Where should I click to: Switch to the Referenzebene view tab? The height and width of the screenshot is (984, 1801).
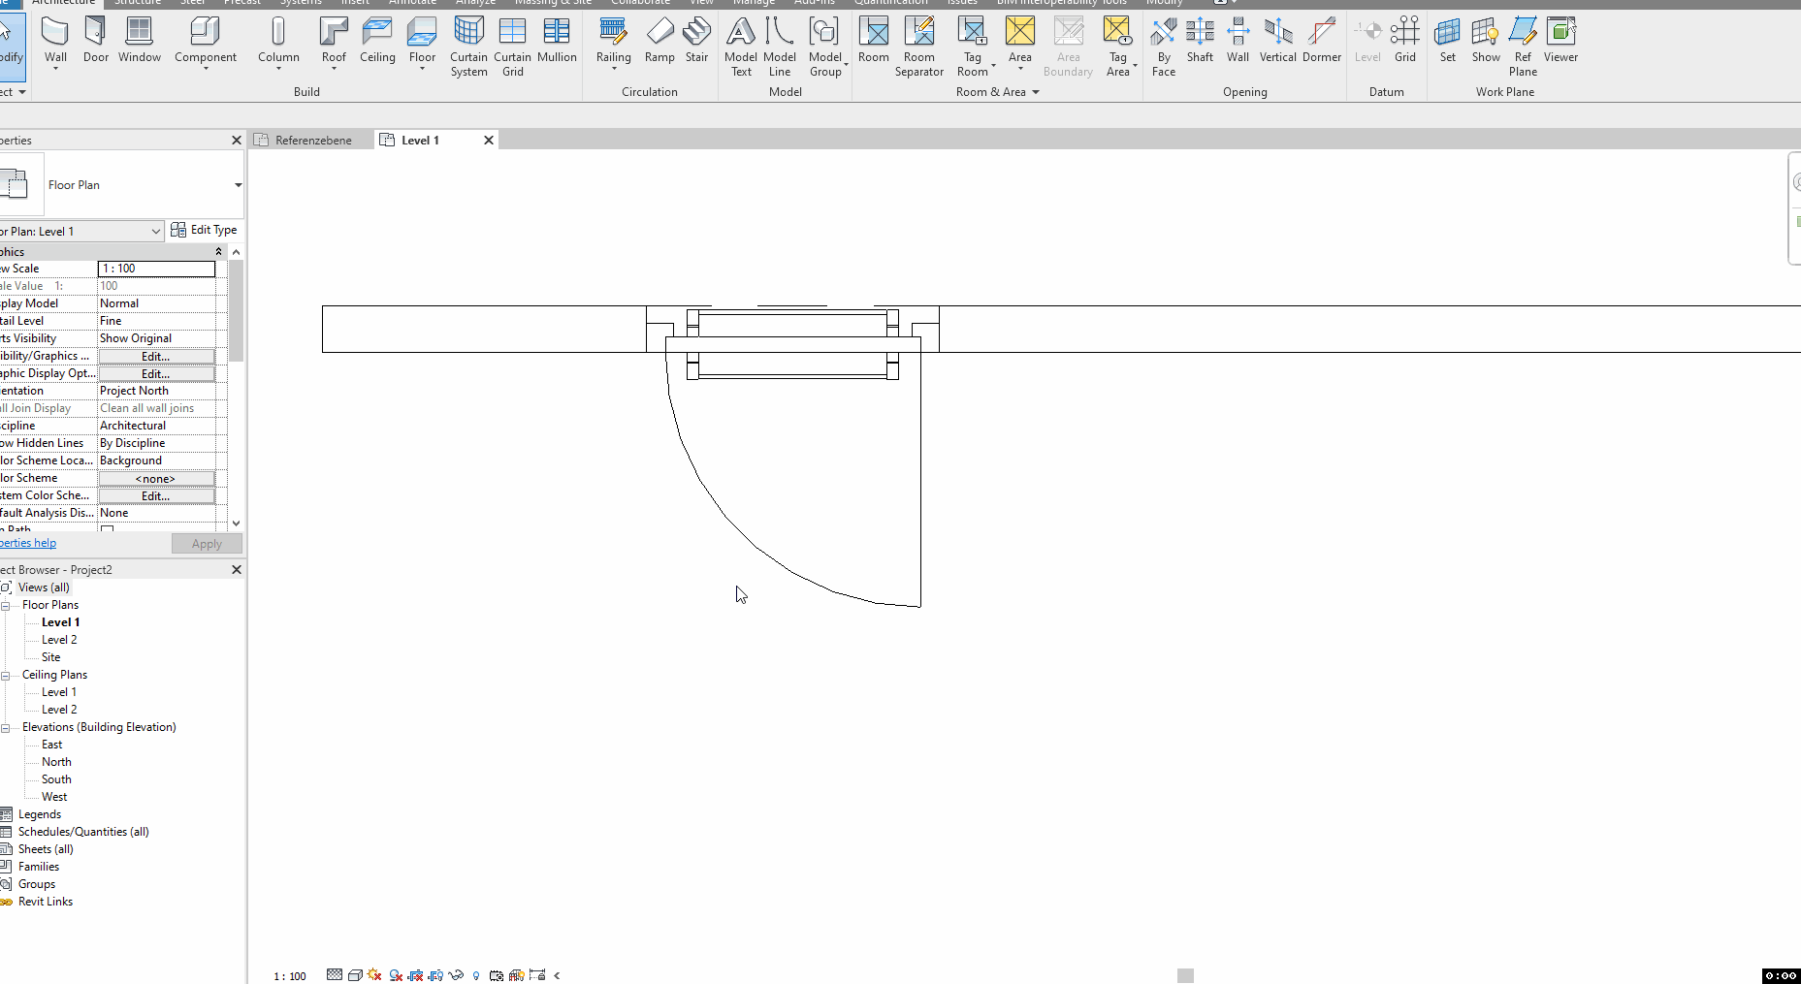click(x=312, y=140)
